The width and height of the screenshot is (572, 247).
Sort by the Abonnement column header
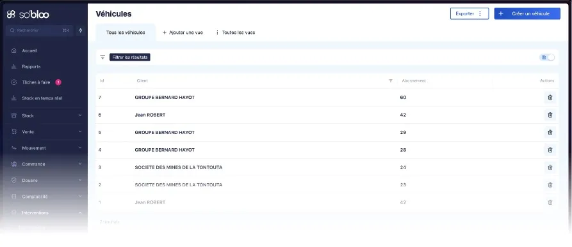tap(414, 80)
